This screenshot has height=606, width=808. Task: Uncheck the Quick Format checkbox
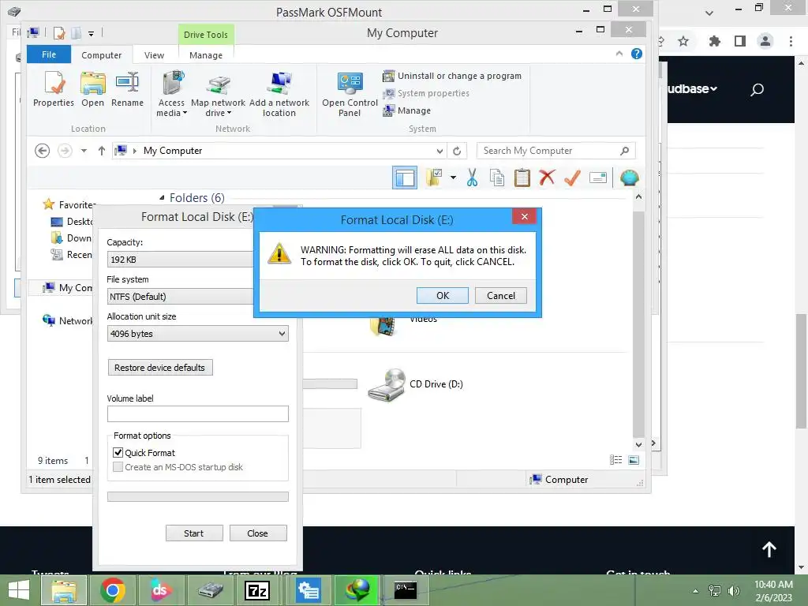point(118,453)
